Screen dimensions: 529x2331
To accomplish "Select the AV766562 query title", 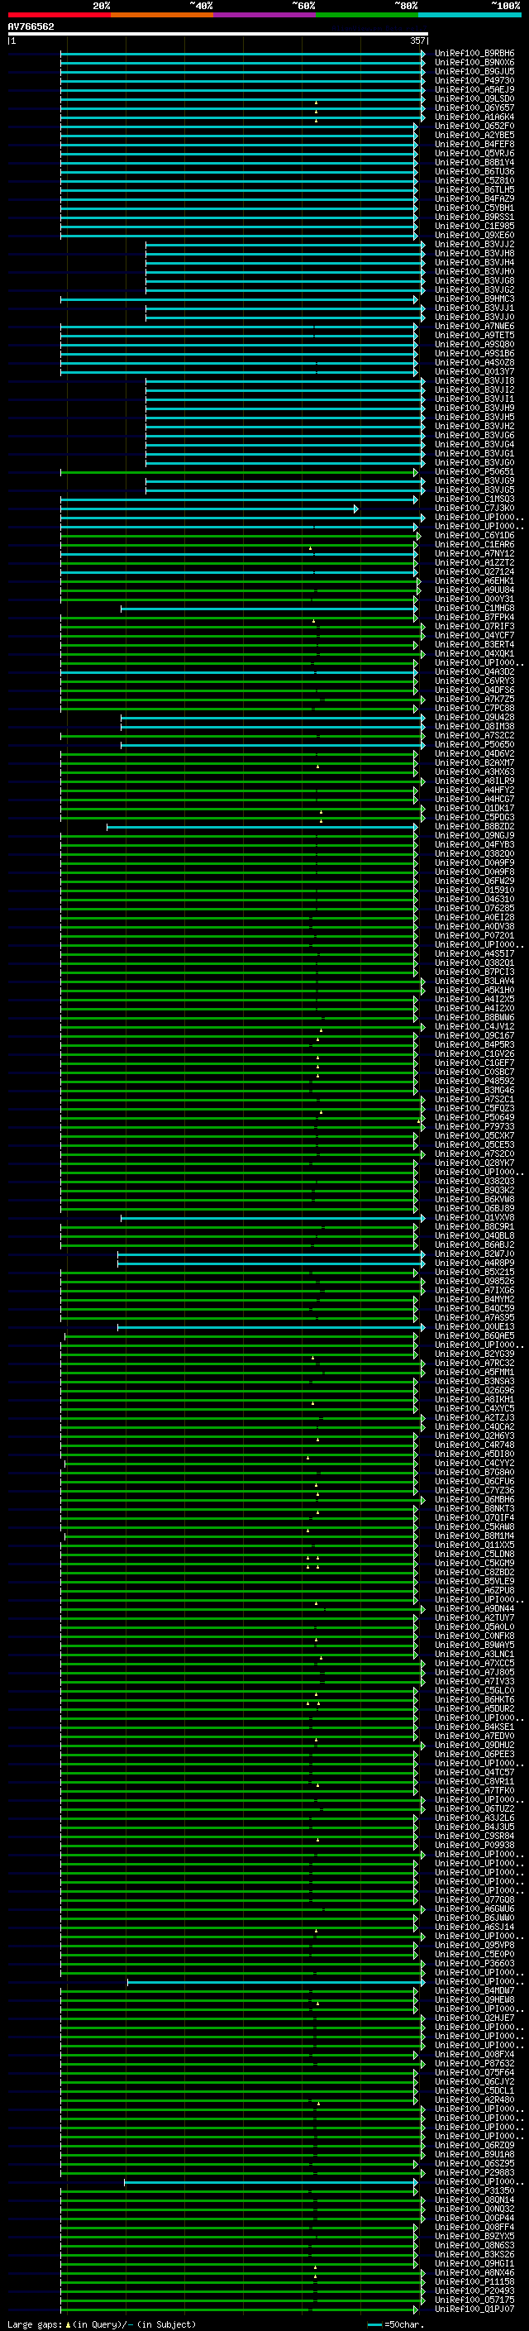I will pos(31,26).
